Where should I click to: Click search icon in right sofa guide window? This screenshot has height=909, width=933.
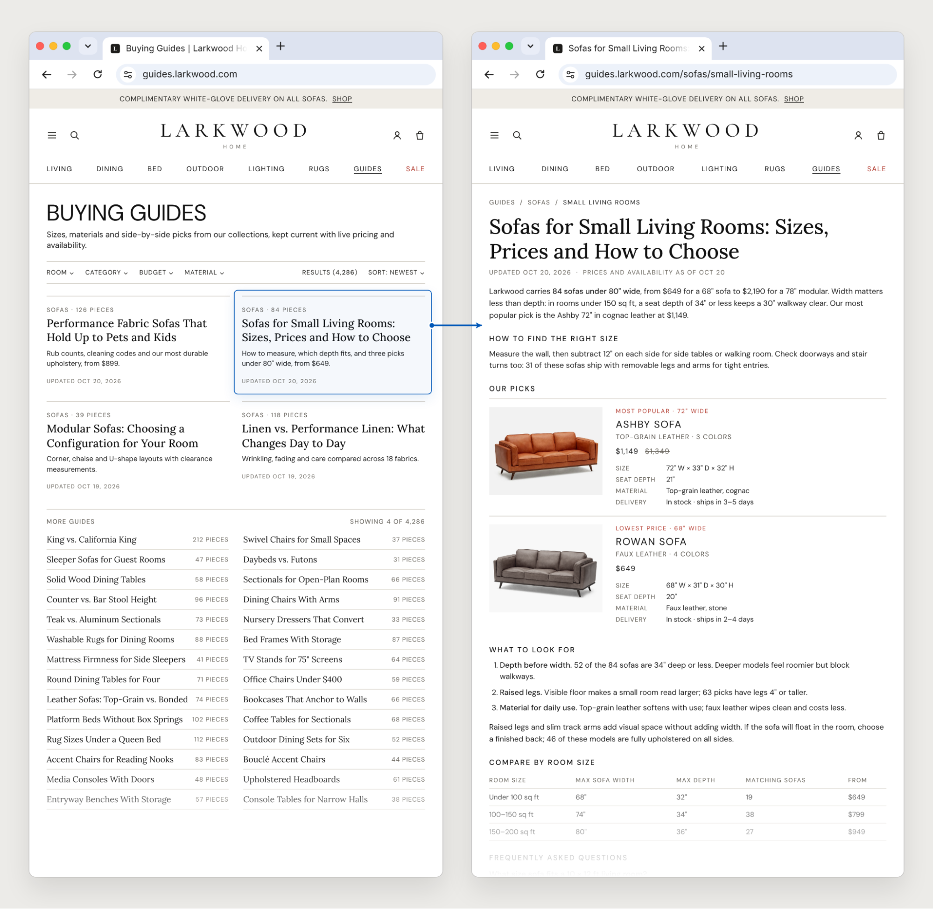pos(517,136)
